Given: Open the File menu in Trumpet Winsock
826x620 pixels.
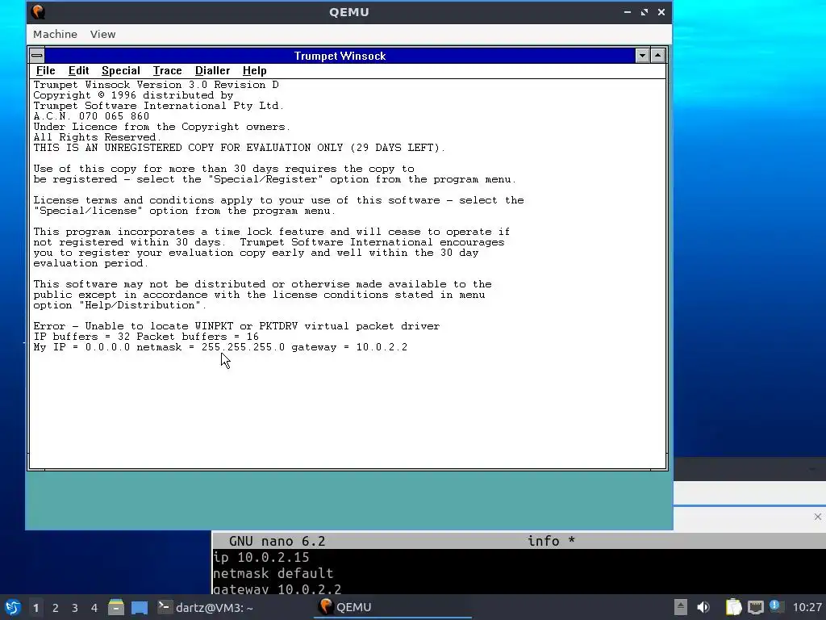Looking at the screenshot, I should [x=45, y=71].
